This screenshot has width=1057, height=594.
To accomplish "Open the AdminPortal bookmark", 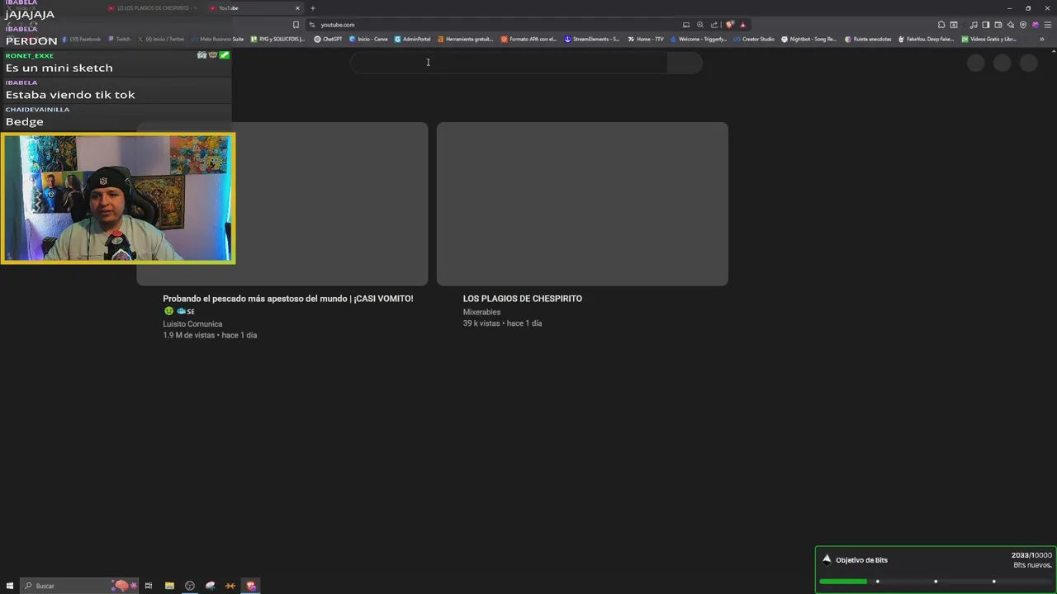I will [412, 39].
